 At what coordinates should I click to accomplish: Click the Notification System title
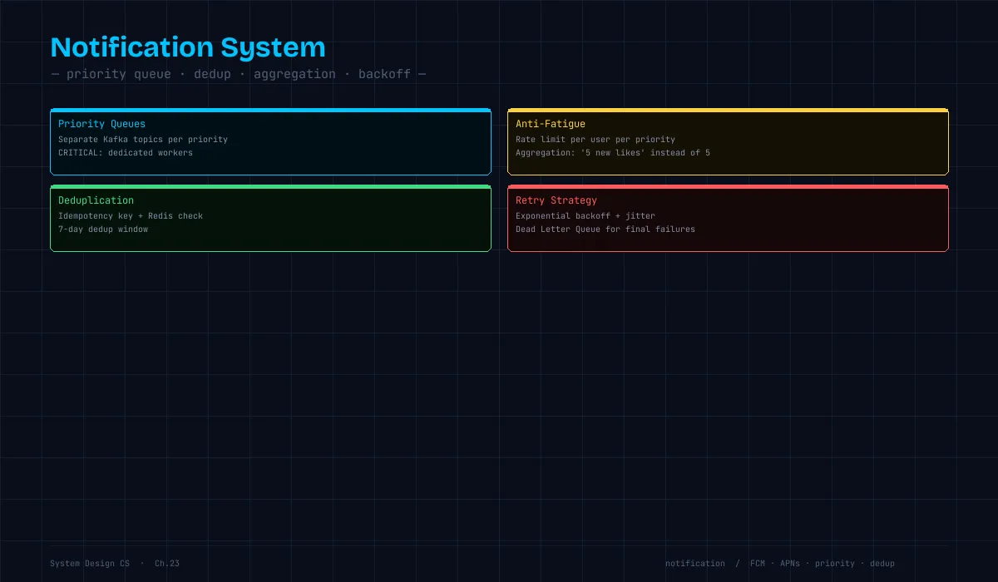(x=188, y=47)
